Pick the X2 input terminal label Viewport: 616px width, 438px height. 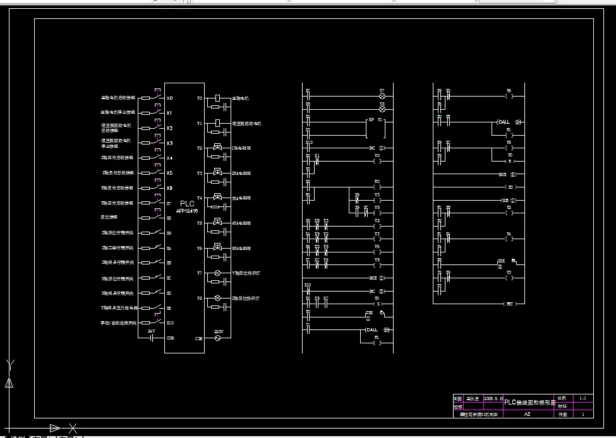pos(169,128)
